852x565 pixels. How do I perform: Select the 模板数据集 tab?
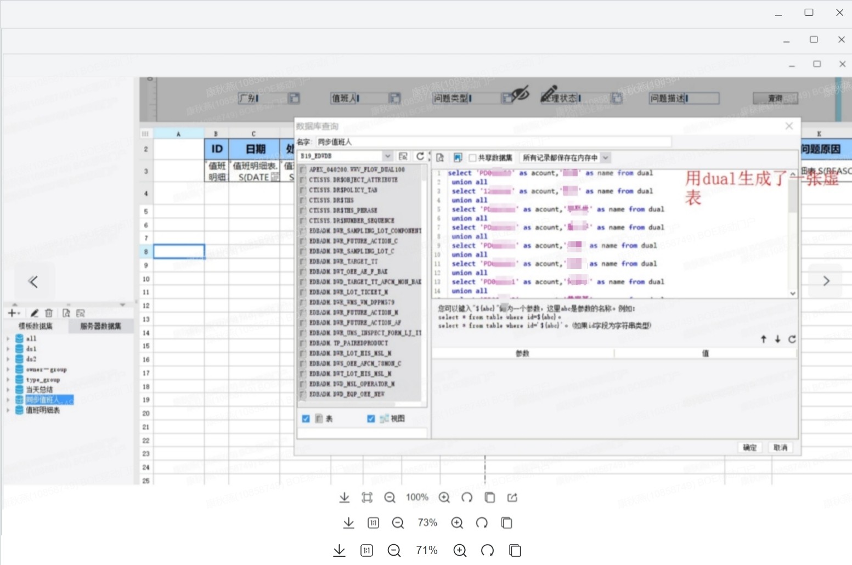[x=36, y=326]
